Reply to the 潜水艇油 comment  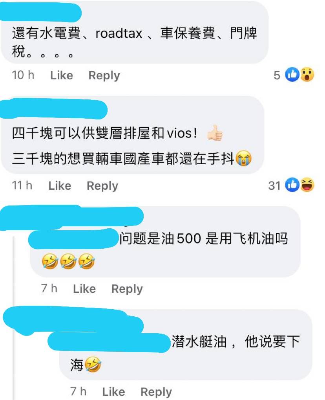point(156,392)
